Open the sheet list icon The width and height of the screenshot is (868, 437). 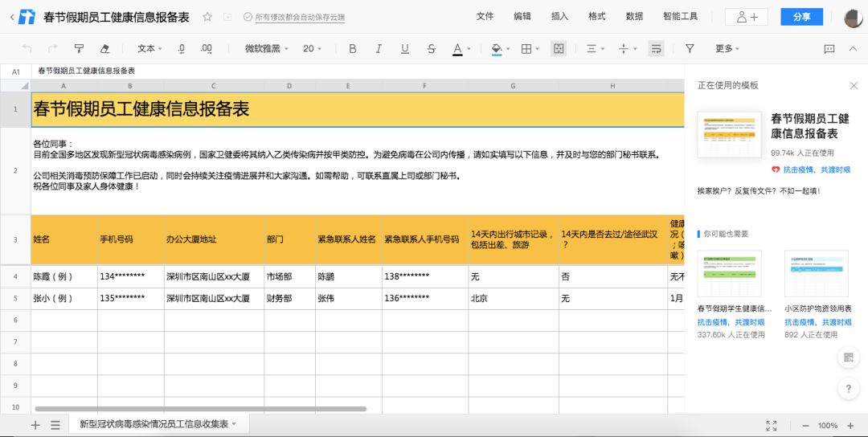click(x=55, y=425)
